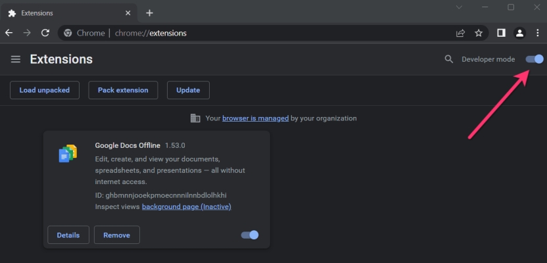Open a new tab with the plus button

pyautogui.click(x=149, y=13)
